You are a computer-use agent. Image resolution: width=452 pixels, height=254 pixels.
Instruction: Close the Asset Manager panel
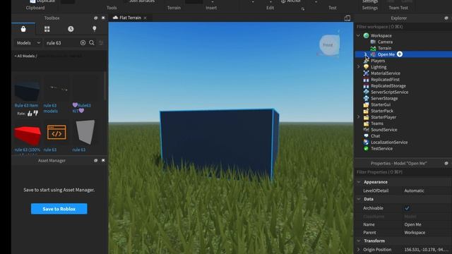103,160
